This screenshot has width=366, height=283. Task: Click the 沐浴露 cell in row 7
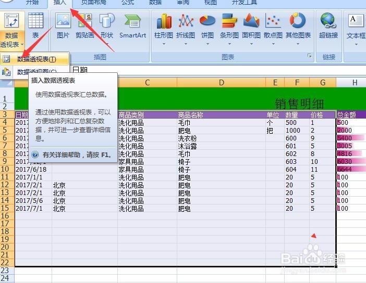point(221,146)
